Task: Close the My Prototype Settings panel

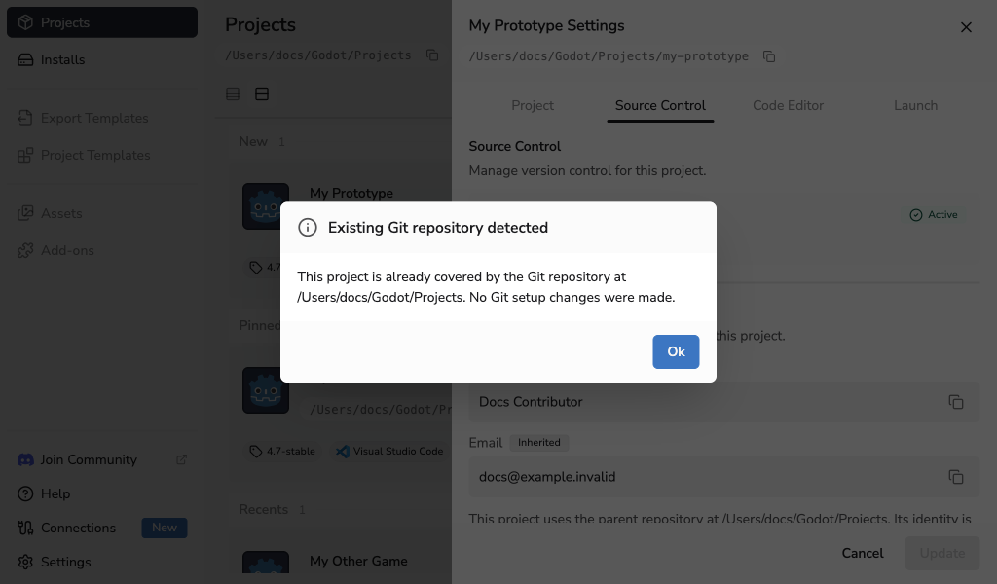Action: (966, 27)
